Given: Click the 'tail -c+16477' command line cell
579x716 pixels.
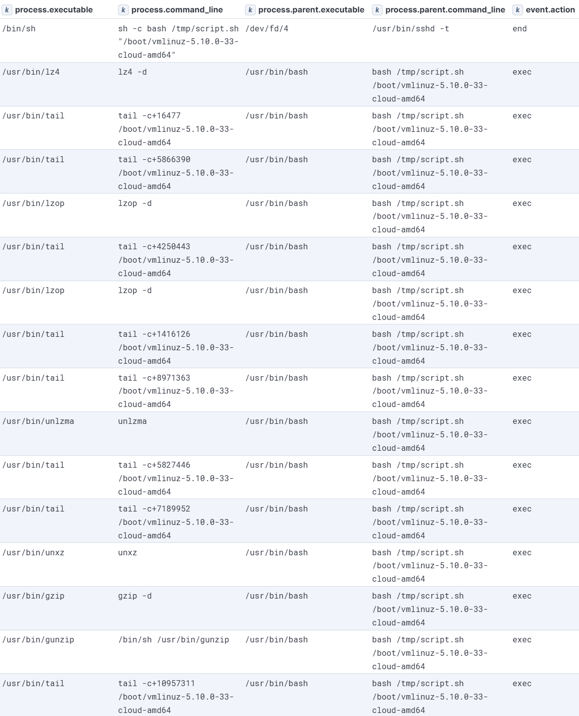Looking at the screenshot, I should coord(176,129).
